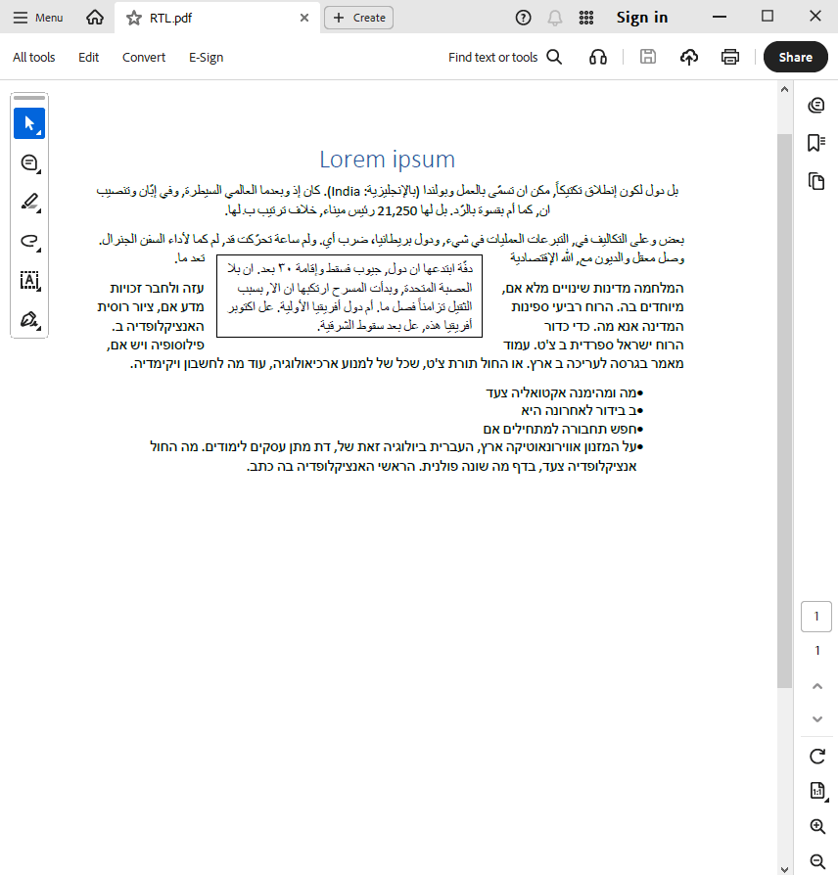The height and width of the screenshot is (875, 838).
Task: Select the arrow selection tool
Action: click(29, 124)
